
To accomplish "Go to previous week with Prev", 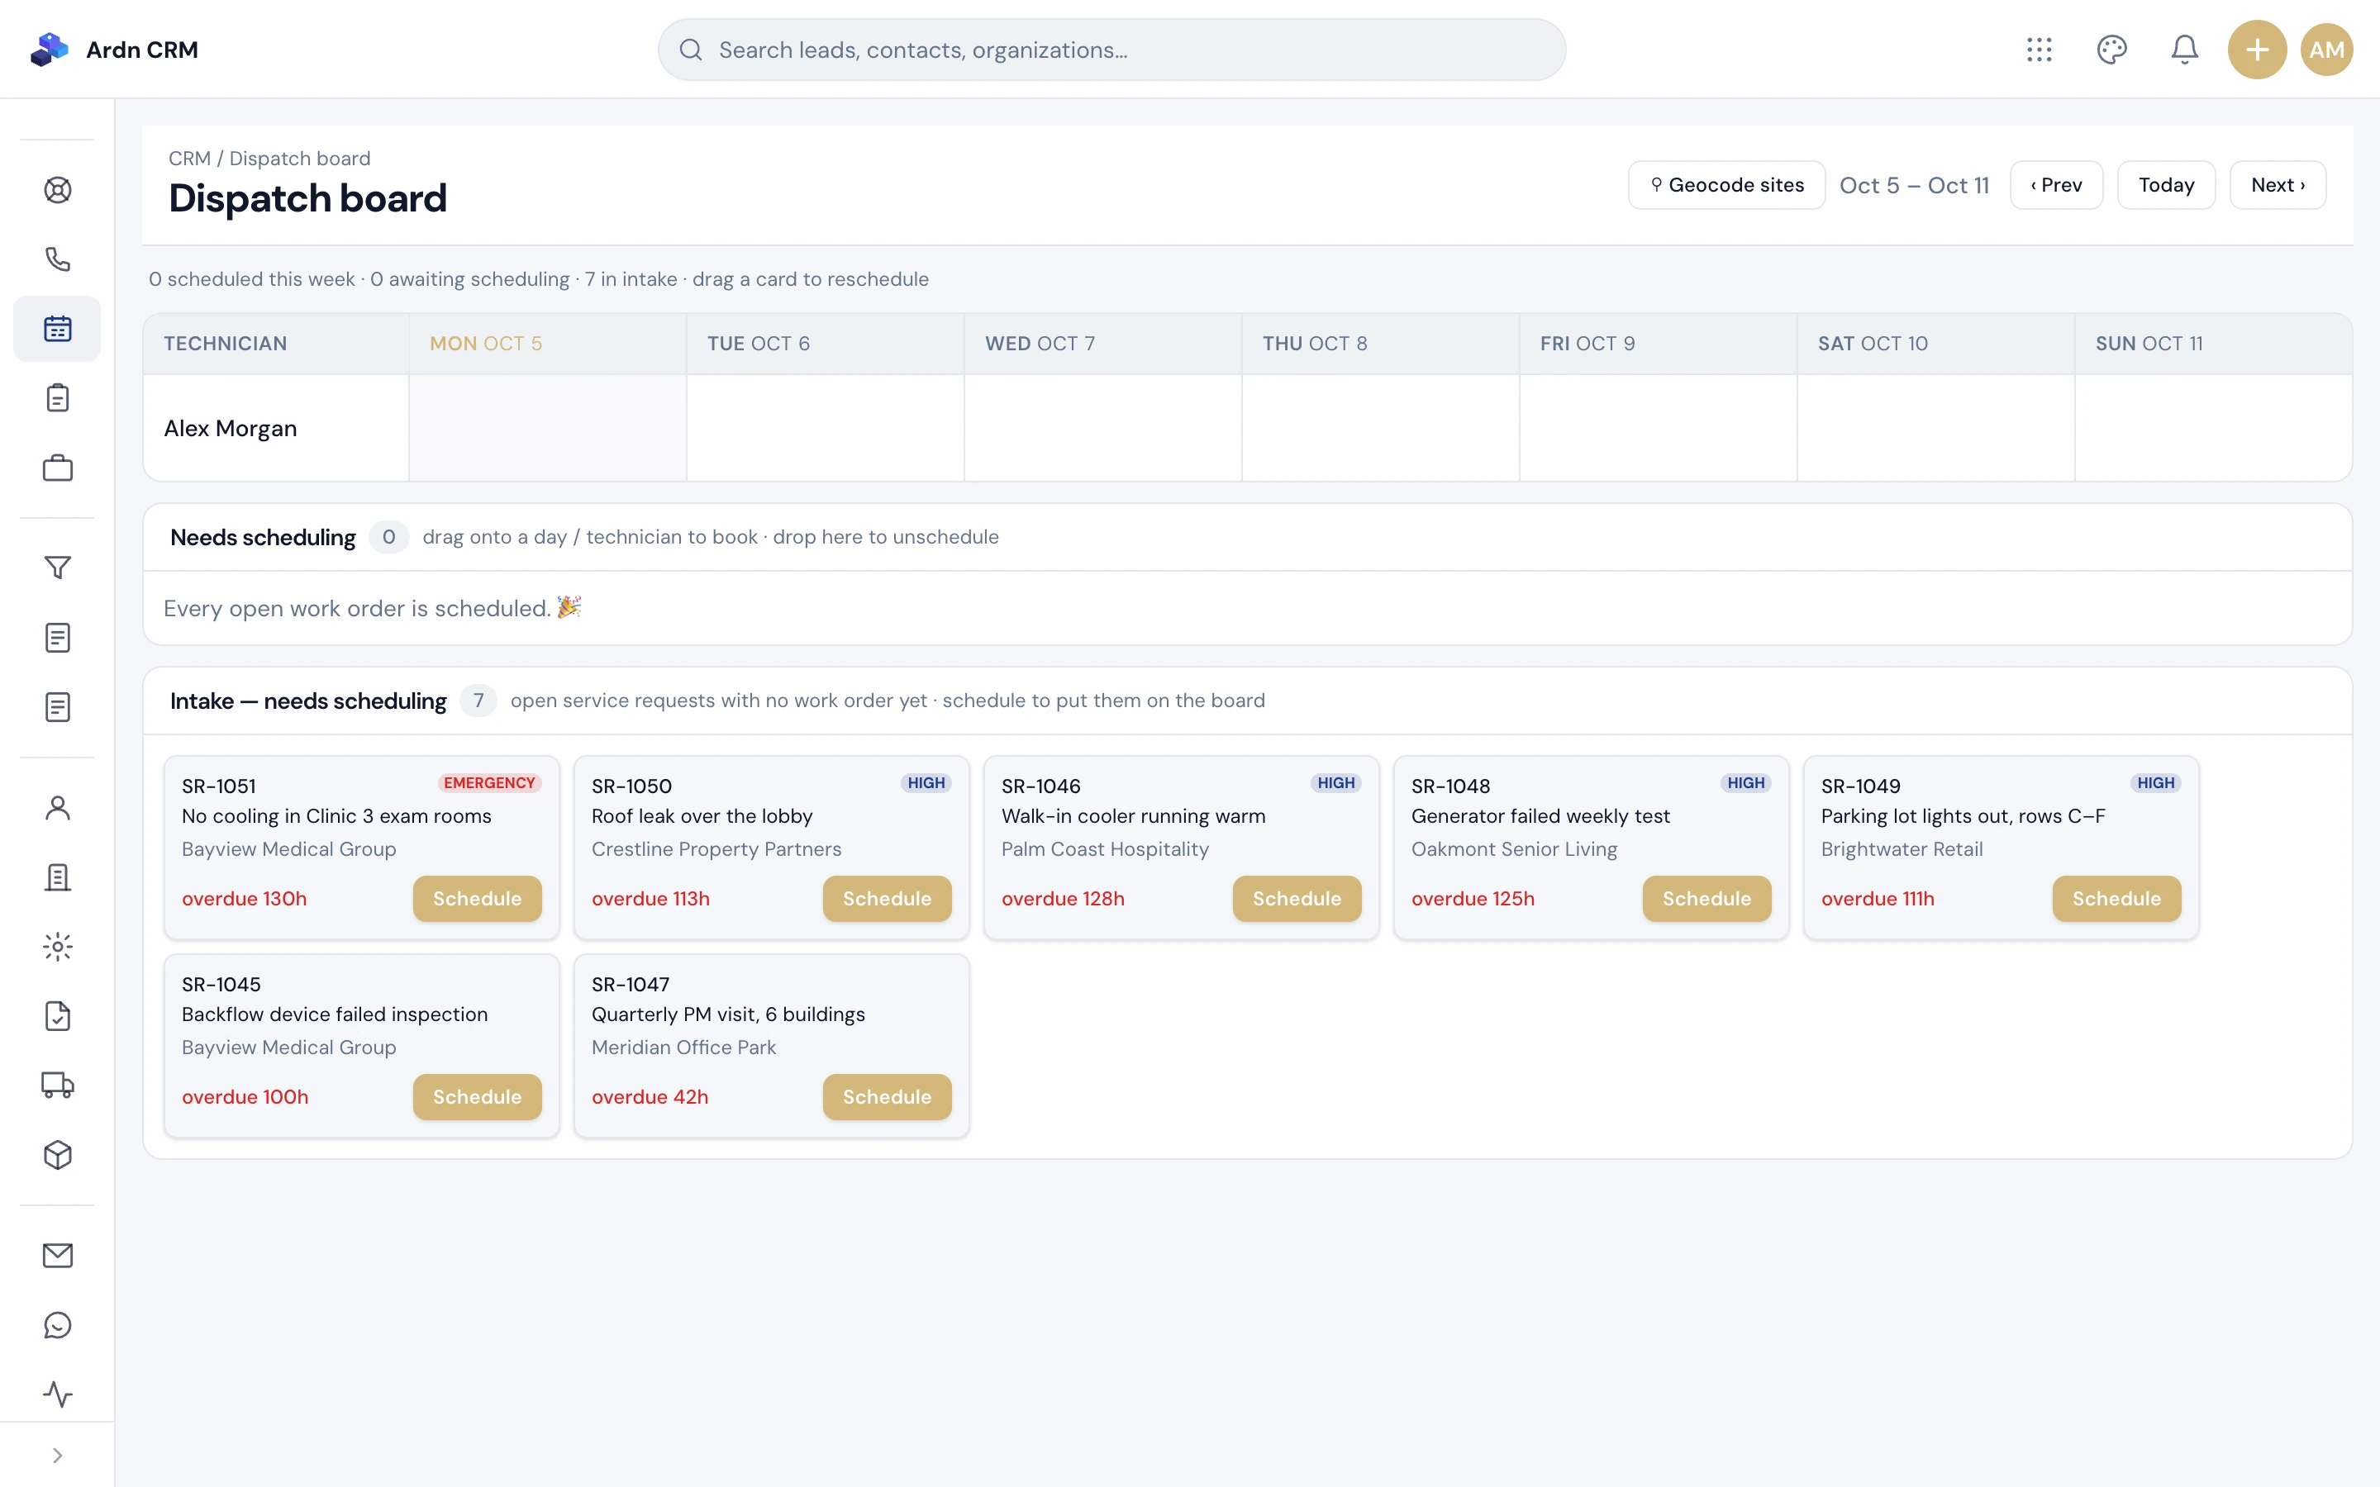I will coord(2056,185).
